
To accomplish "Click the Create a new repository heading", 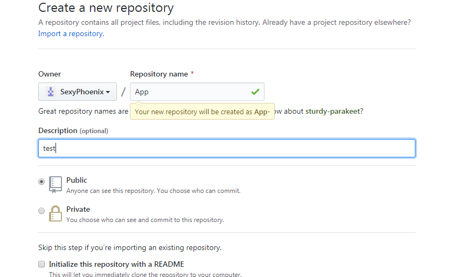I will tap(106, 8).
